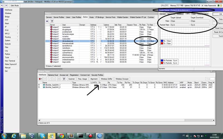223x139 pixels.
Task: Click the hotspot icon in tiagovarela row
Action: 51,62
